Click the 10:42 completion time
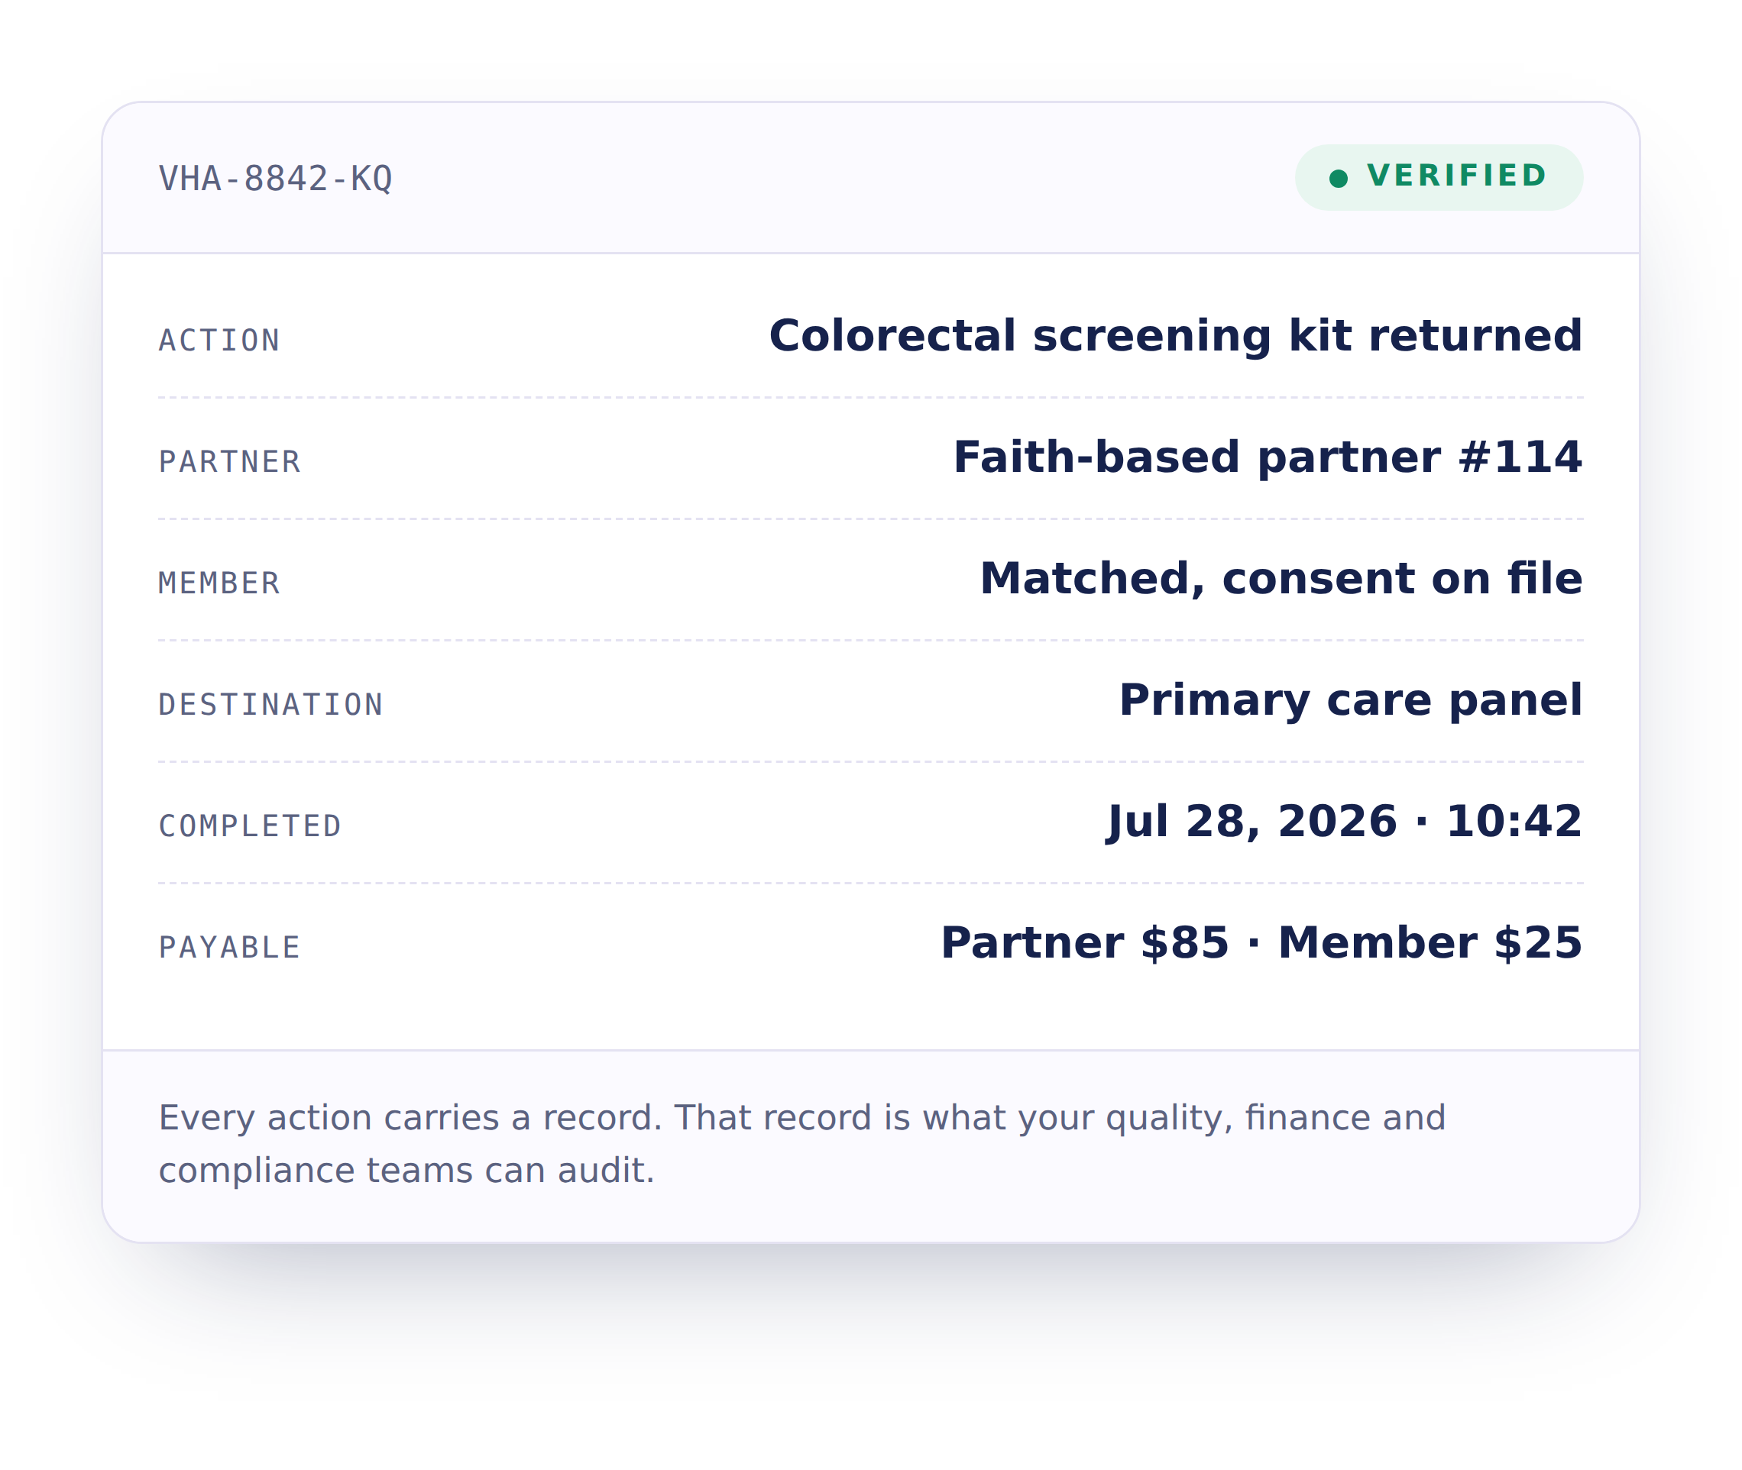This screenshot has width=1742, height=1470. pos(1514,822)
